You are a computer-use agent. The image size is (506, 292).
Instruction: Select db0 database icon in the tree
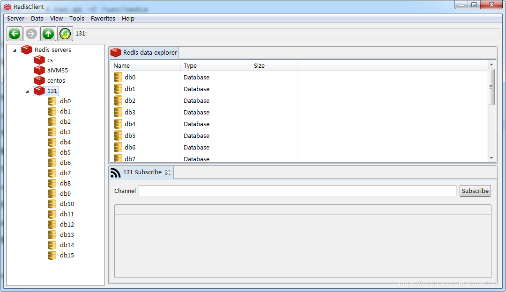coord(52,101)
